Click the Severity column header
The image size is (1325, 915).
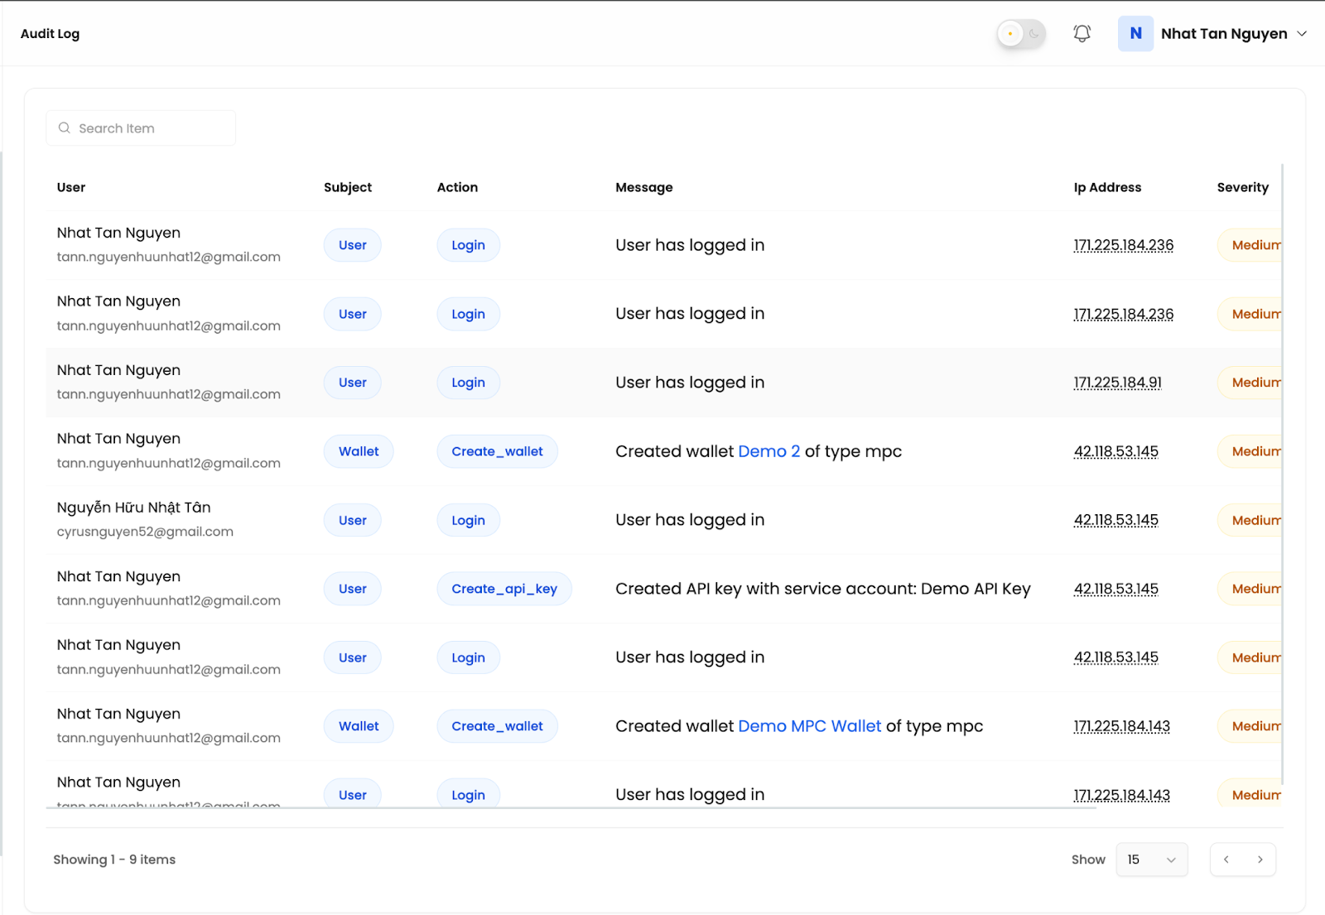1242,187
